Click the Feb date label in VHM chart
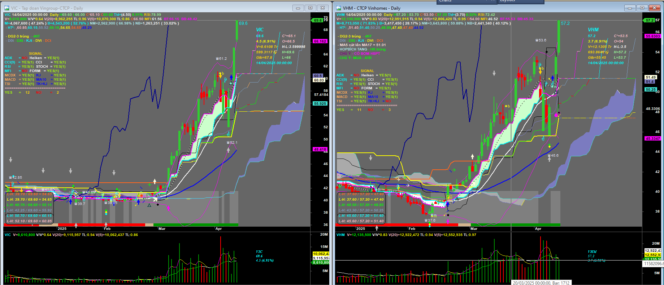664x285 pixels. [x=412, y=229]
